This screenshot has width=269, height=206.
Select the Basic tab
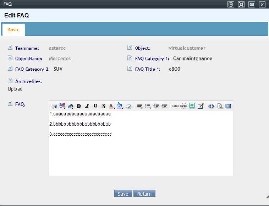tap(13, 30)
